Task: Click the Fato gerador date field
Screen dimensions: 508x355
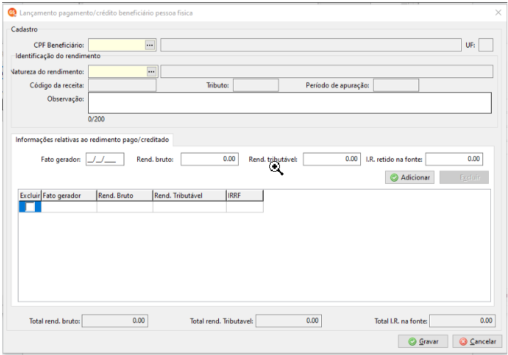Action: [x=105, y=159]
